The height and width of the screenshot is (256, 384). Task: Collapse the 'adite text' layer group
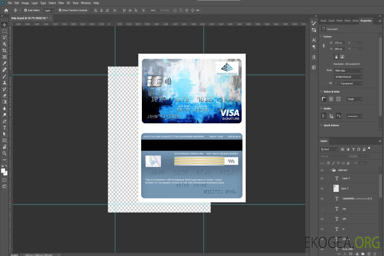point(330,170)
